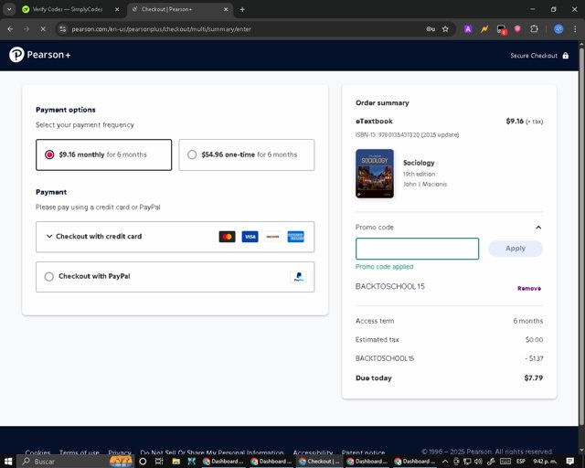The height and width of the screenshot is (468, 585).
Task: Click the Secure Checkout lock icon
Action: (566, 56)
